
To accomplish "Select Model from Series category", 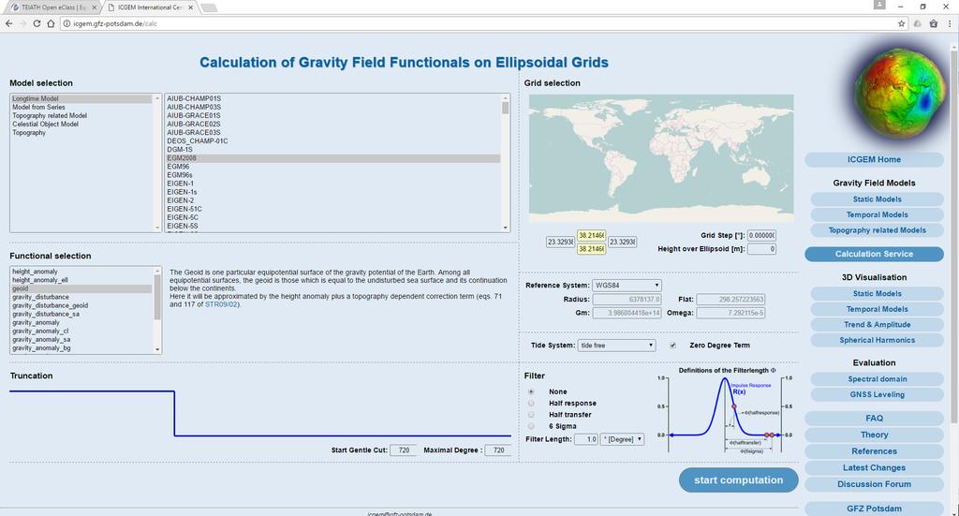I will tap(81, 107).
